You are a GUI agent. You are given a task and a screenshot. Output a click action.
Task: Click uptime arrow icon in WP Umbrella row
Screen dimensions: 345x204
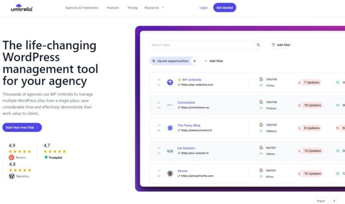pos(159,80)
